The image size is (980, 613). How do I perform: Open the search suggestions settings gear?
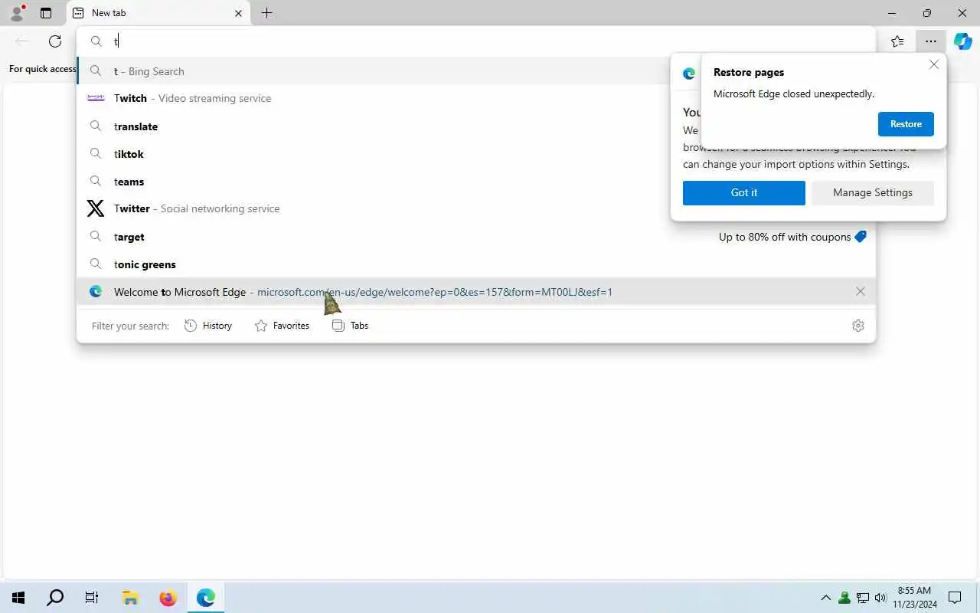click(x=858, y=326)
